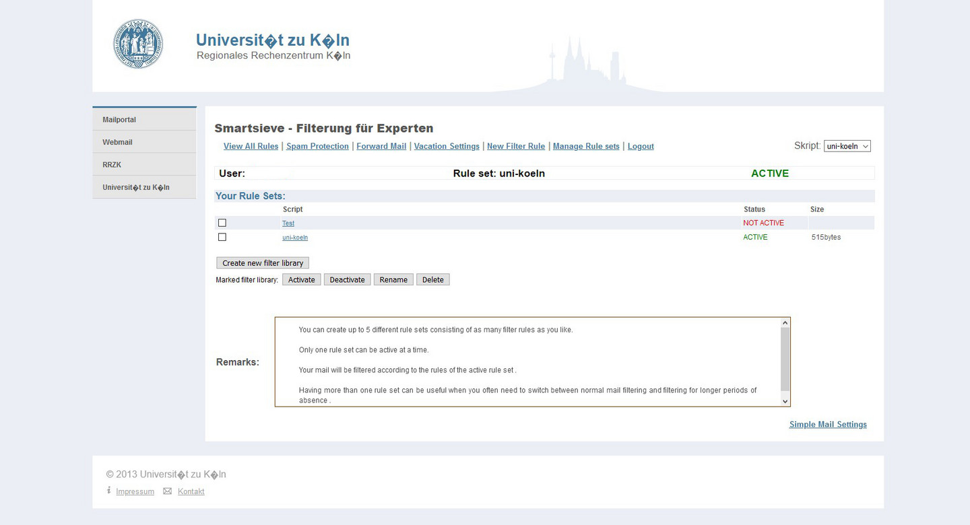This screenshot has height=525, width=970.
Task: Tick the checkbox for the Test rule set
Action: (x=222, y=223)
